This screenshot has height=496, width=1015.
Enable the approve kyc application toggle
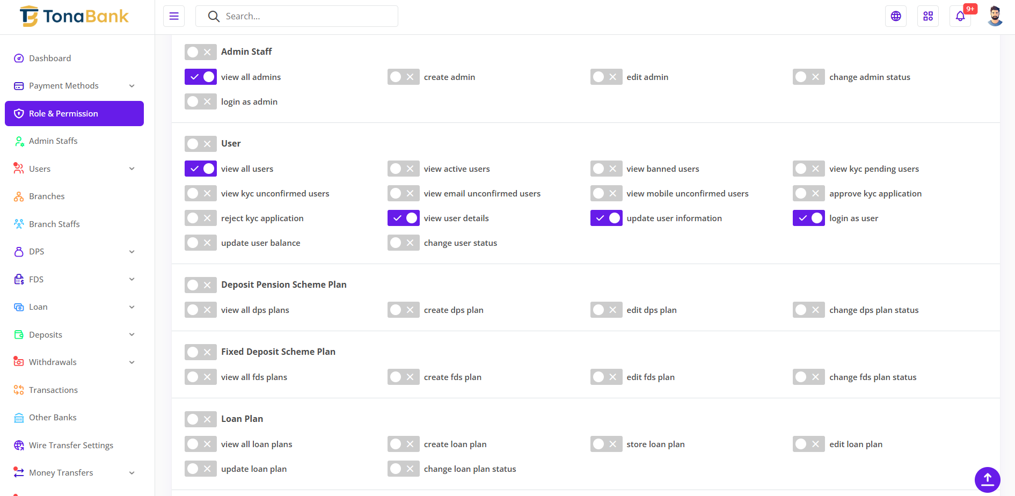[808, 193]
